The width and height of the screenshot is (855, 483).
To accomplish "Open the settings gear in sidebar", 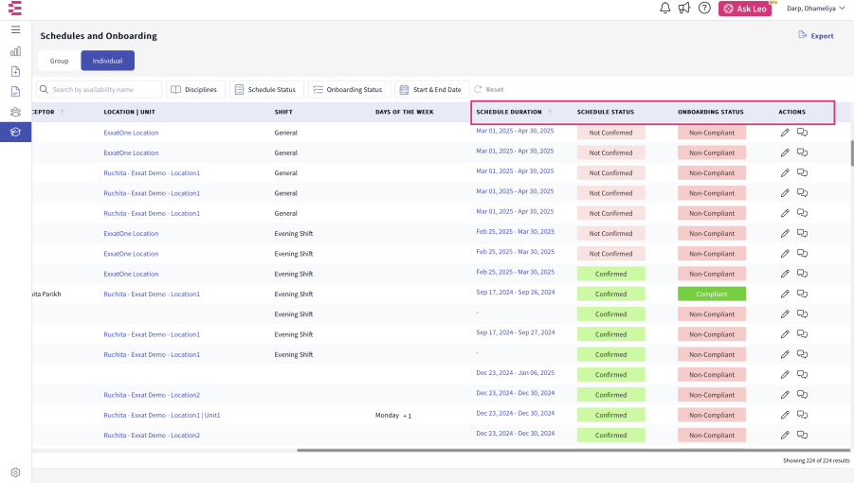I will click(x=15, y=473).
